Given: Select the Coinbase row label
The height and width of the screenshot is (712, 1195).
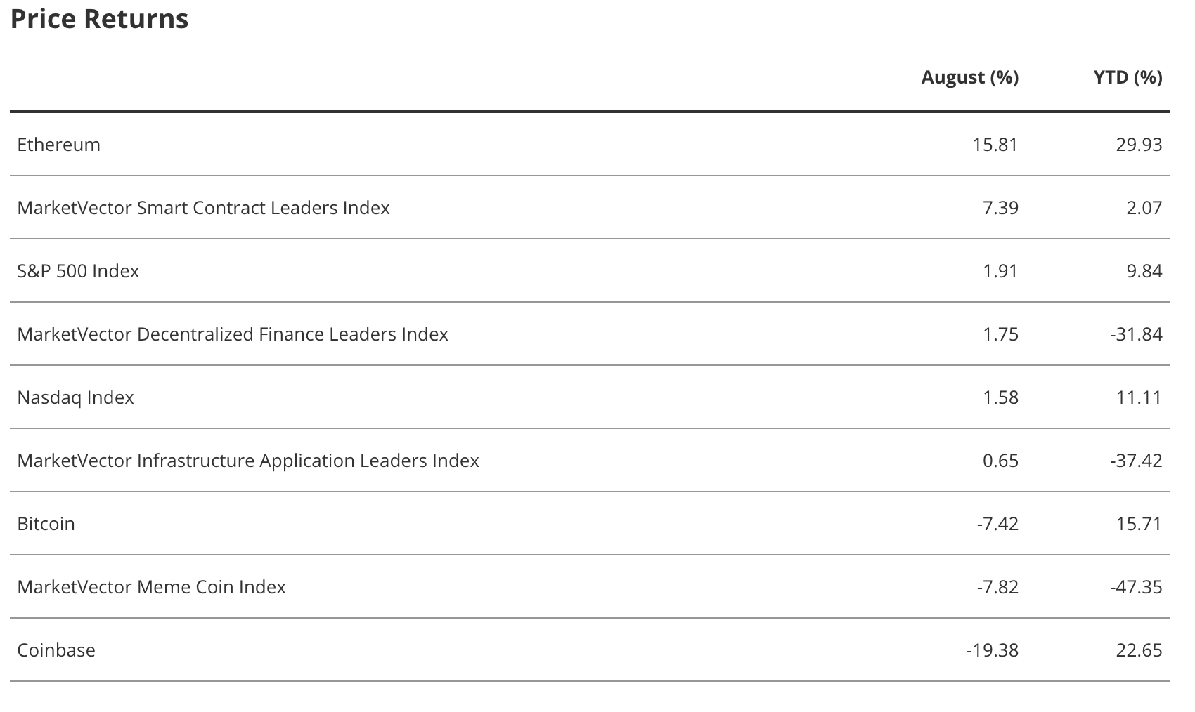Looking at the screenshot, I should coord(56,650).
